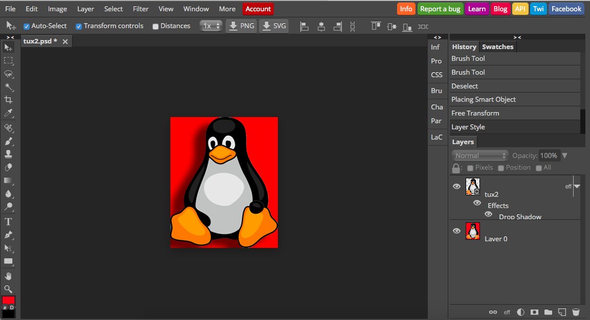590x320 pixels.
Task: Select the Type tool
Action: pos(8,222)
